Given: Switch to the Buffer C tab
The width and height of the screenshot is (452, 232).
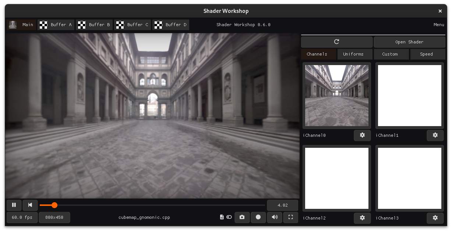Looking at the screenshot, I should 133,25.
